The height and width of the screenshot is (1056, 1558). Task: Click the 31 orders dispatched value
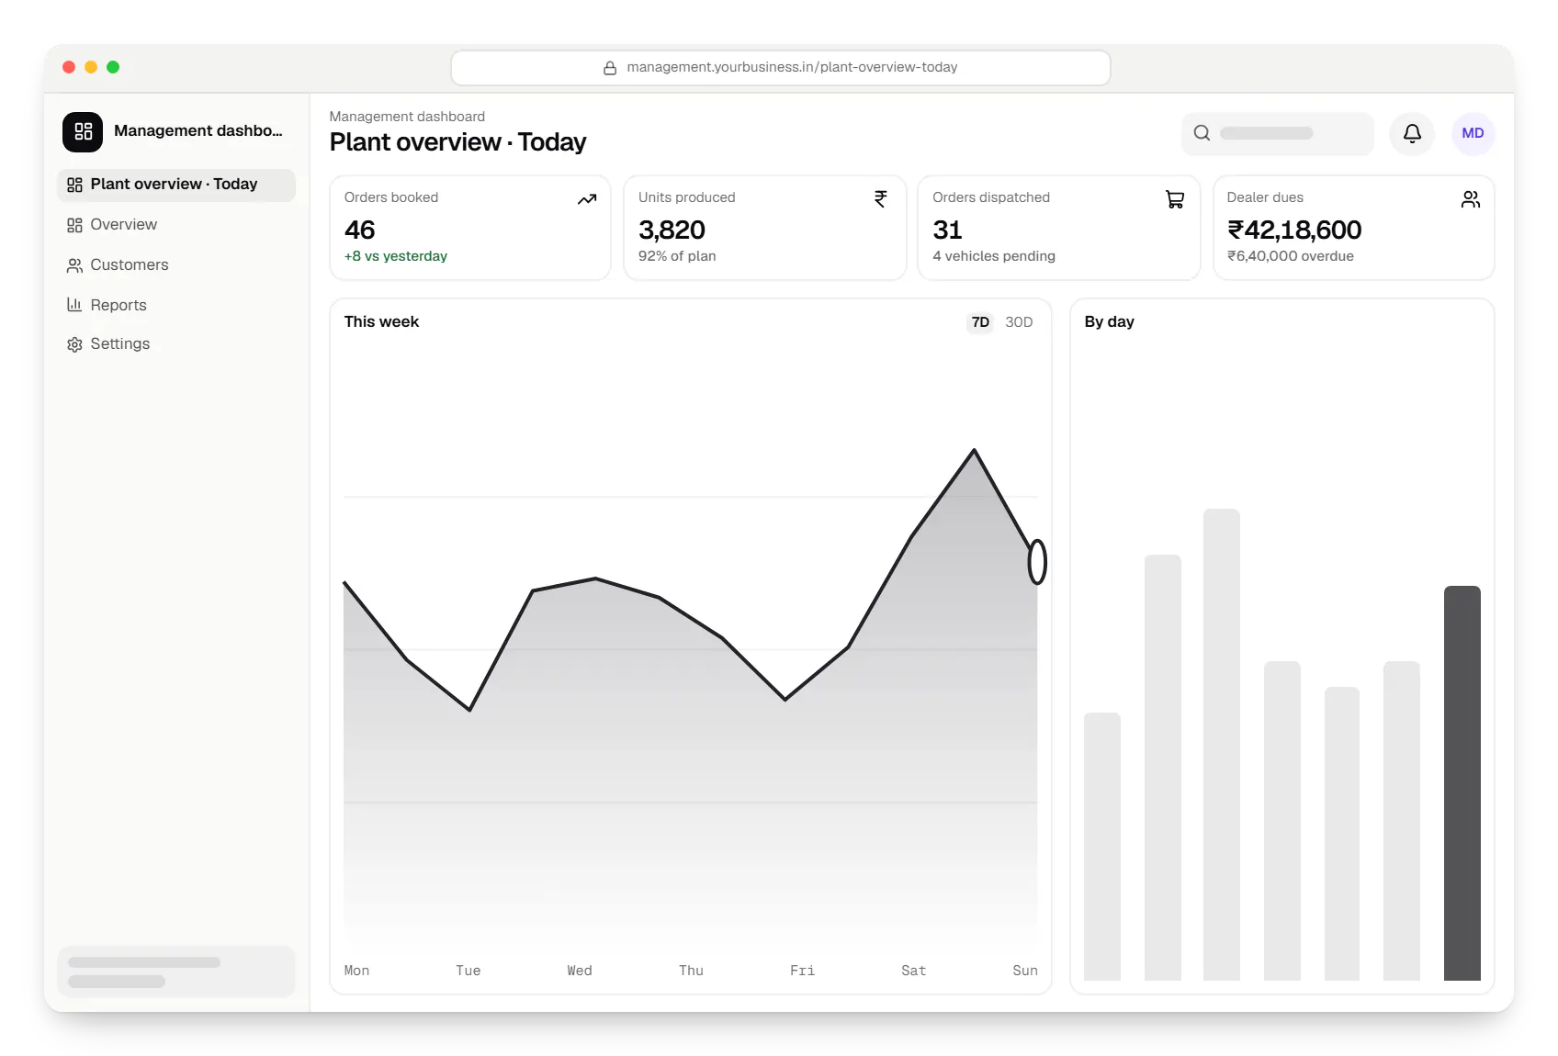point(947,230)
